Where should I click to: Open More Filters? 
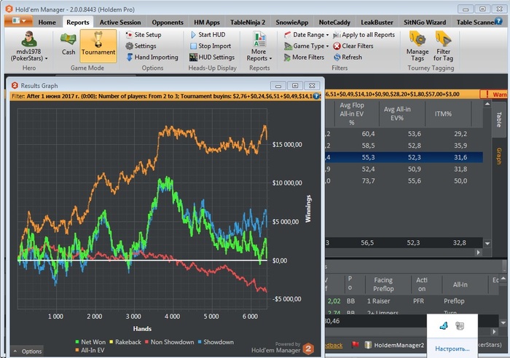click(x=304, y=57)
